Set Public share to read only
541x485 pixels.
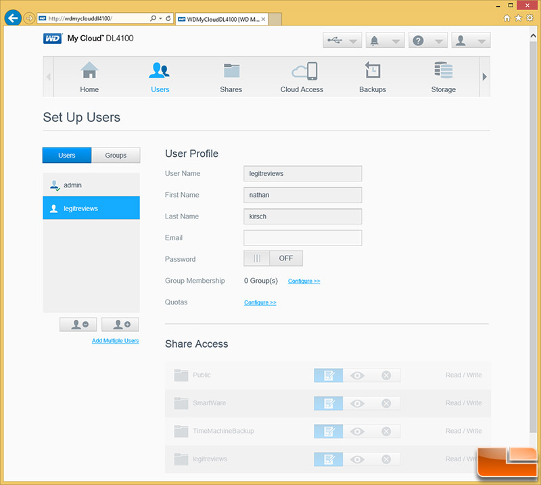(358, 375)
